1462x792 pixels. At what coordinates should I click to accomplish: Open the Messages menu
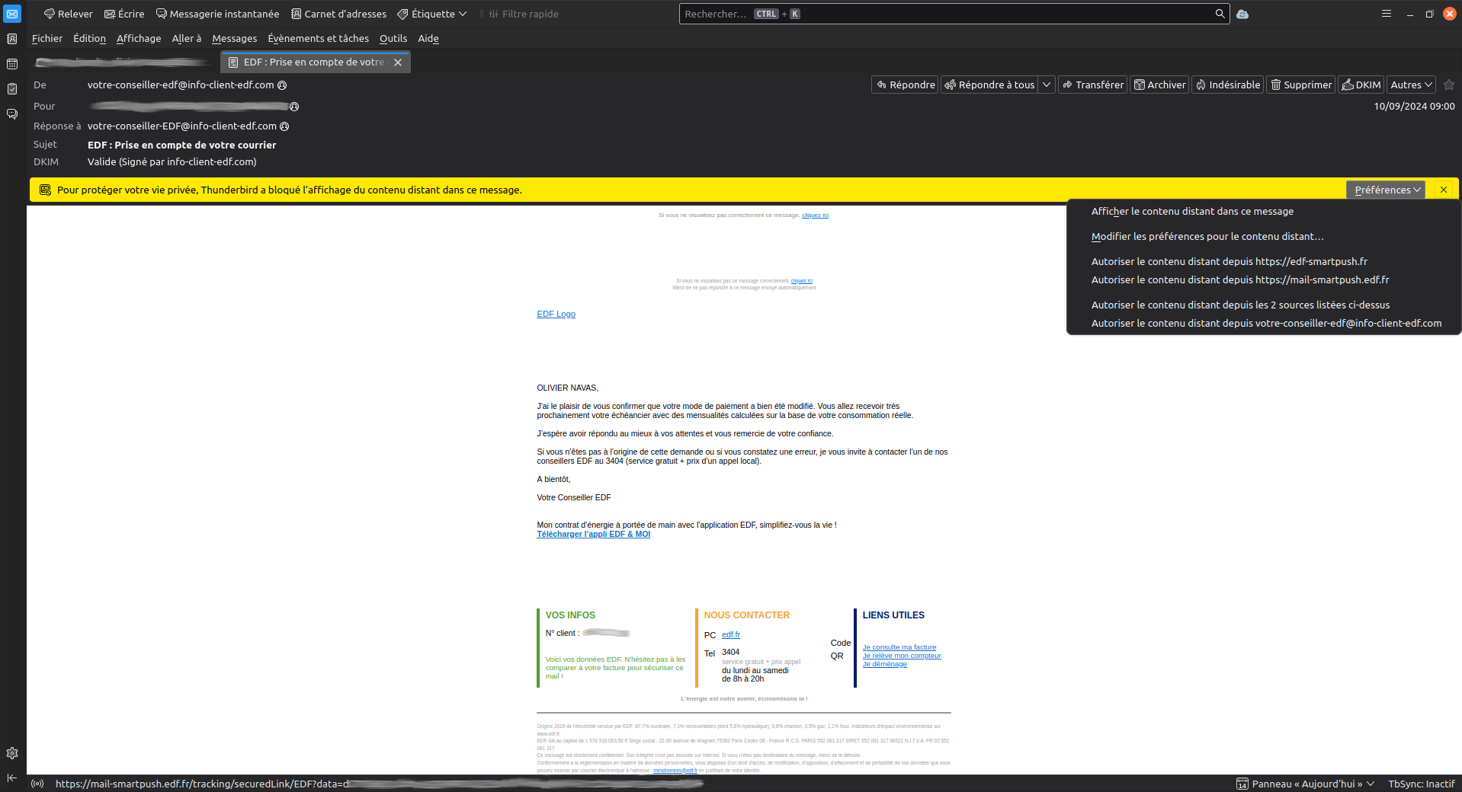pos(235,38)
